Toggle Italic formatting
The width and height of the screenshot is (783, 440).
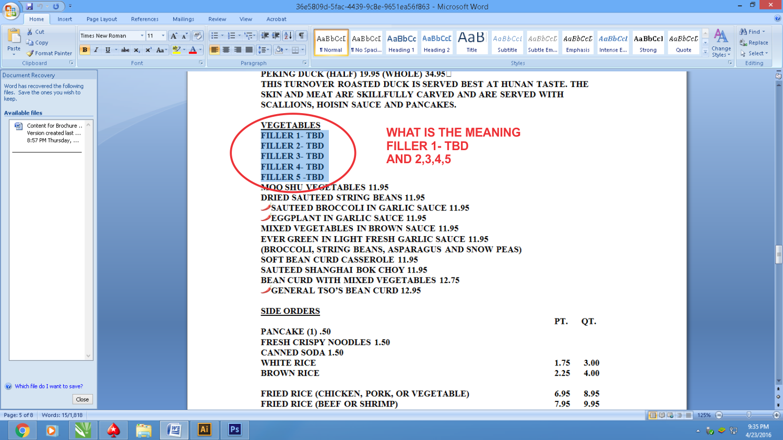click(x=96, y=50)
